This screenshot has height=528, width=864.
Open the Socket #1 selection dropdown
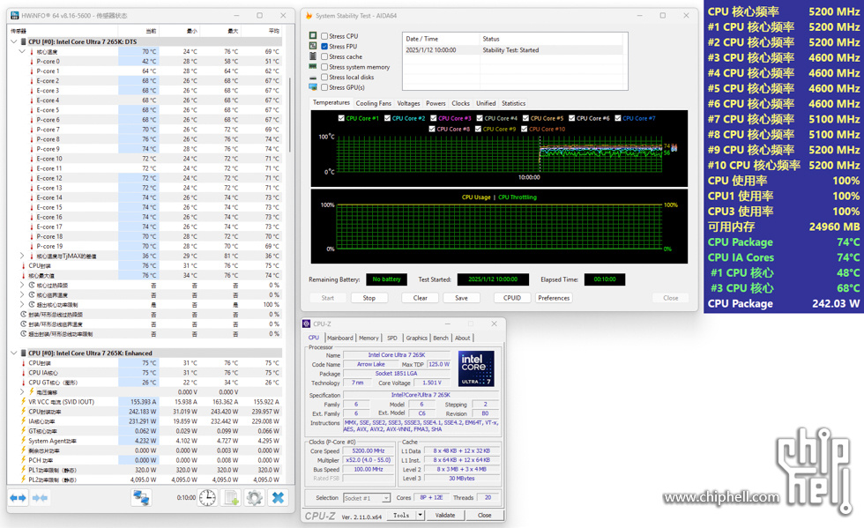click(386, 498)
